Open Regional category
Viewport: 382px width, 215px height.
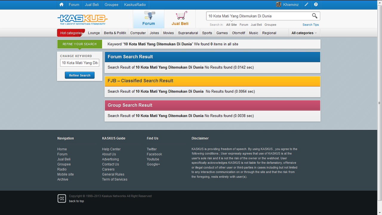coord(269,33)
